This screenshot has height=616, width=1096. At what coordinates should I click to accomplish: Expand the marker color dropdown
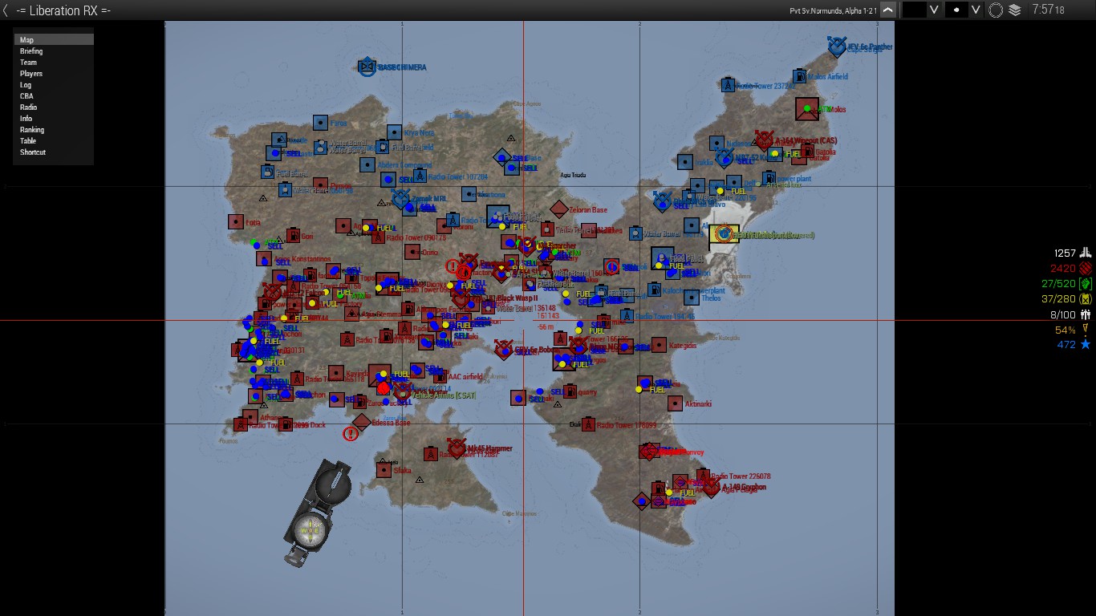pos(933,10)
